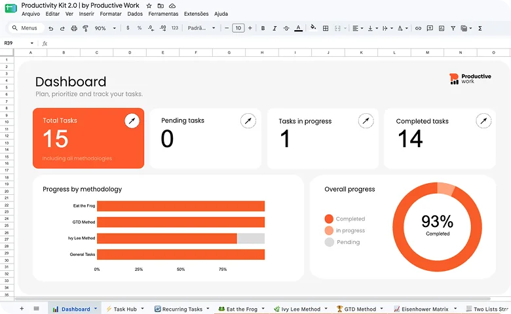The width and height of the screenshot is (511, 314).
Task: Open the Arquivo menu
Action: point(31,14)
